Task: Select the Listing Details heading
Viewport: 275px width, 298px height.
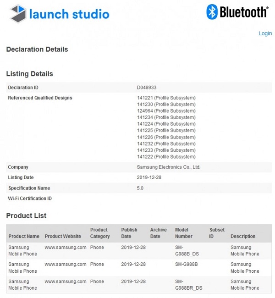Action: pyautogui.click(x=29, y=74)
